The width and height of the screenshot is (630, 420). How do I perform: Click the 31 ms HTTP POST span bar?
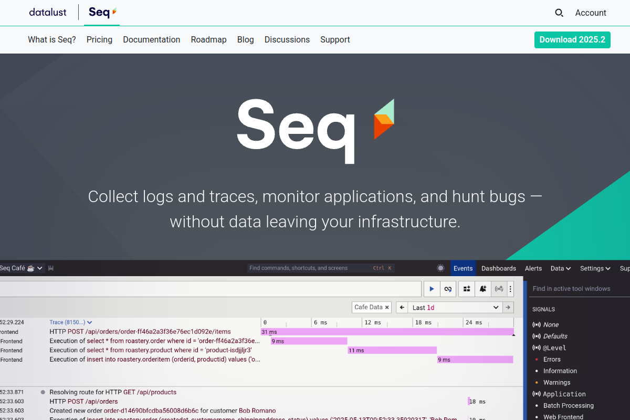click(387, 332)
